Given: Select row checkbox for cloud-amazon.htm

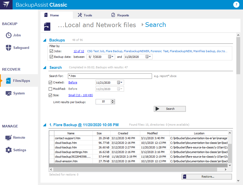Looking at the screenshot, I should (x=52, y=161).
